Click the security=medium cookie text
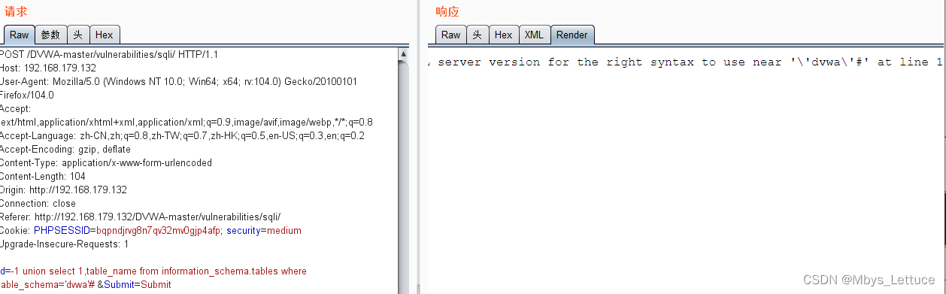 pyautogui.click(x=264, y=230)
